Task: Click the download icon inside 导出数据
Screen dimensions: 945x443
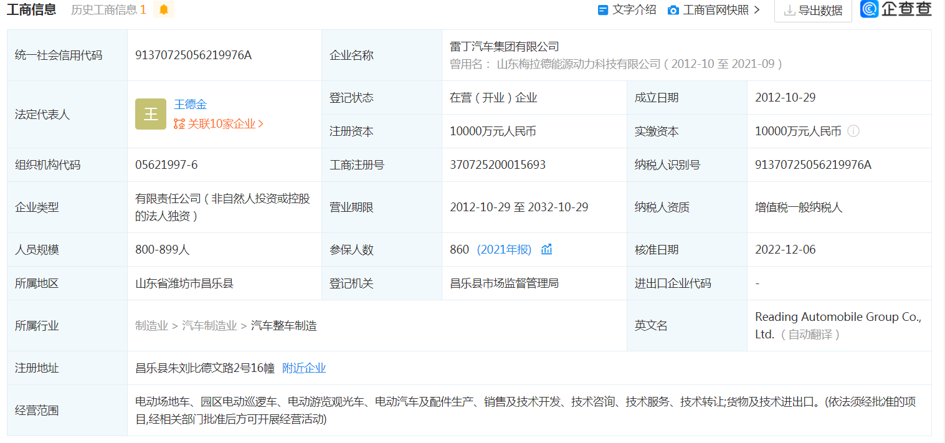Action: click(x=791, y=9)
